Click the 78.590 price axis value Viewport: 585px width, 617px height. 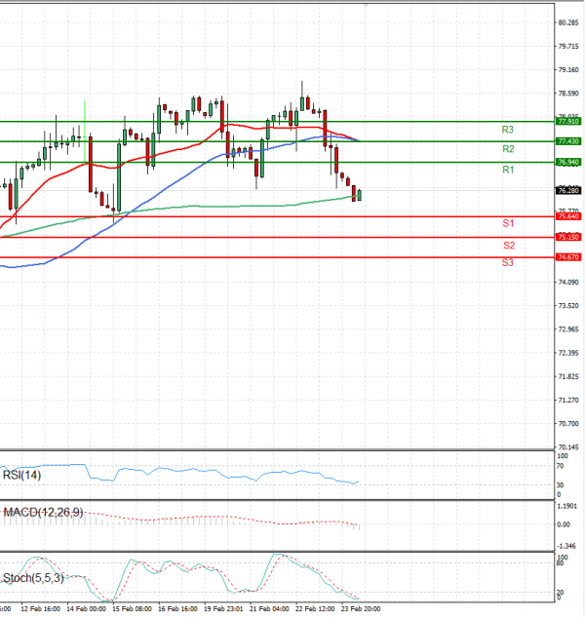[x=568, y=94]
